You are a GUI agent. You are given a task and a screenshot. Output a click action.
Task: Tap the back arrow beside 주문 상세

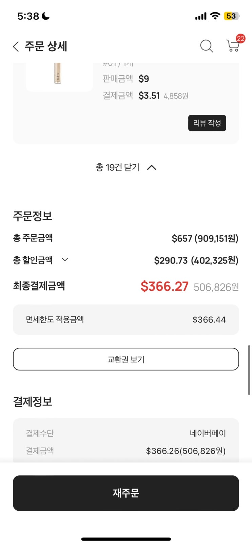click(16, 47)
